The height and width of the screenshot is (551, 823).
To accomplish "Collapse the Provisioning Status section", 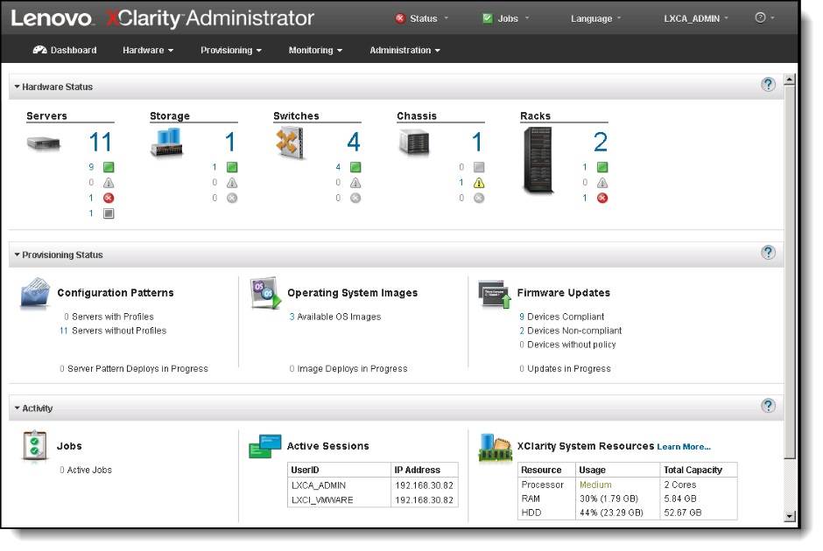I will pyautogui.click(x=17, y=255).
